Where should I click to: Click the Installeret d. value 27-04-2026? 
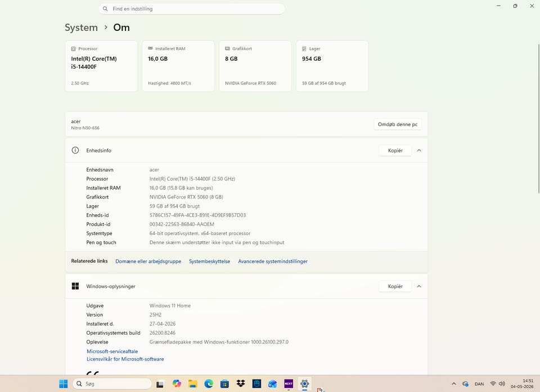163,324
